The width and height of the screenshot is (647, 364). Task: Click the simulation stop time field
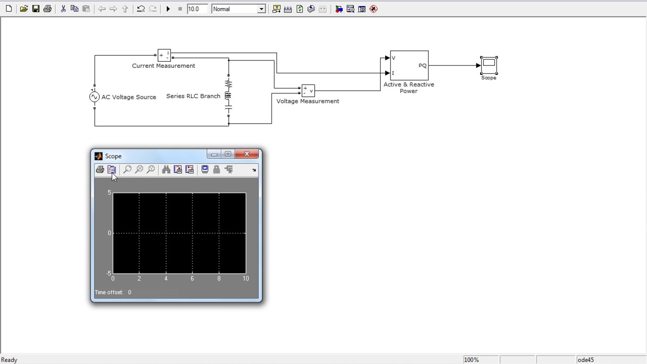click(197, 9)
